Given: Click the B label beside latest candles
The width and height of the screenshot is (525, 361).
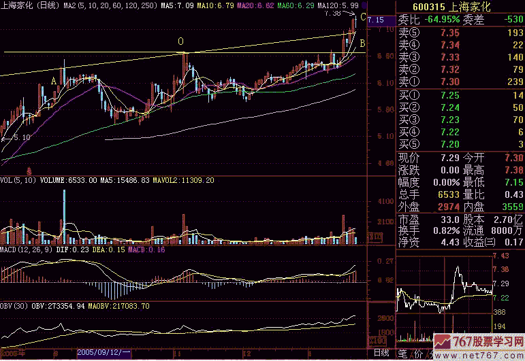Looking at the screenshot, I should pos(362,44).
